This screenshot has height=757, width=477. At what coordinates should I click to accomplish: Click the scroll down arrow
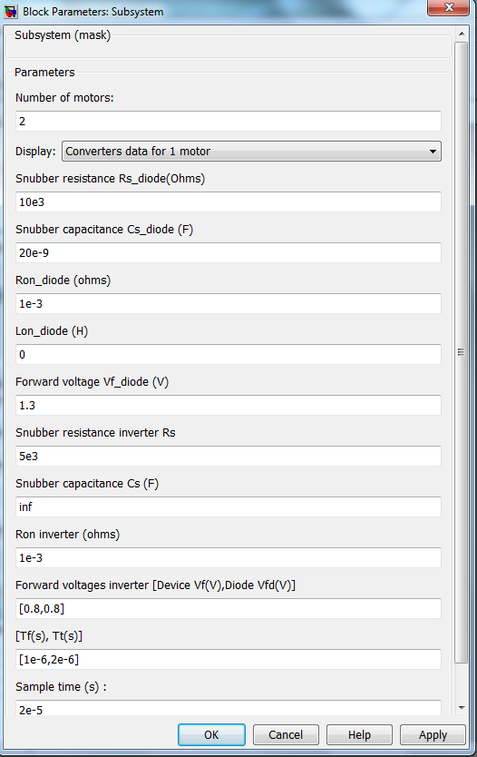[x=461, y=708]
